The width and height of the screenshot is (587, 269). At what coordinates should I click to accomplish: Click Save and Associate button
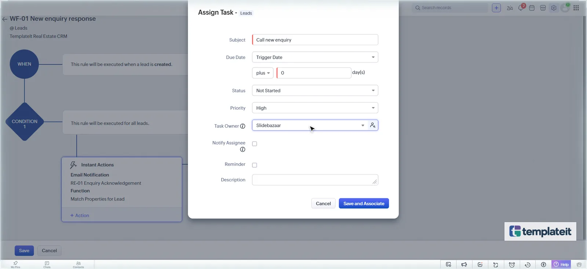(x=364, y=203)
